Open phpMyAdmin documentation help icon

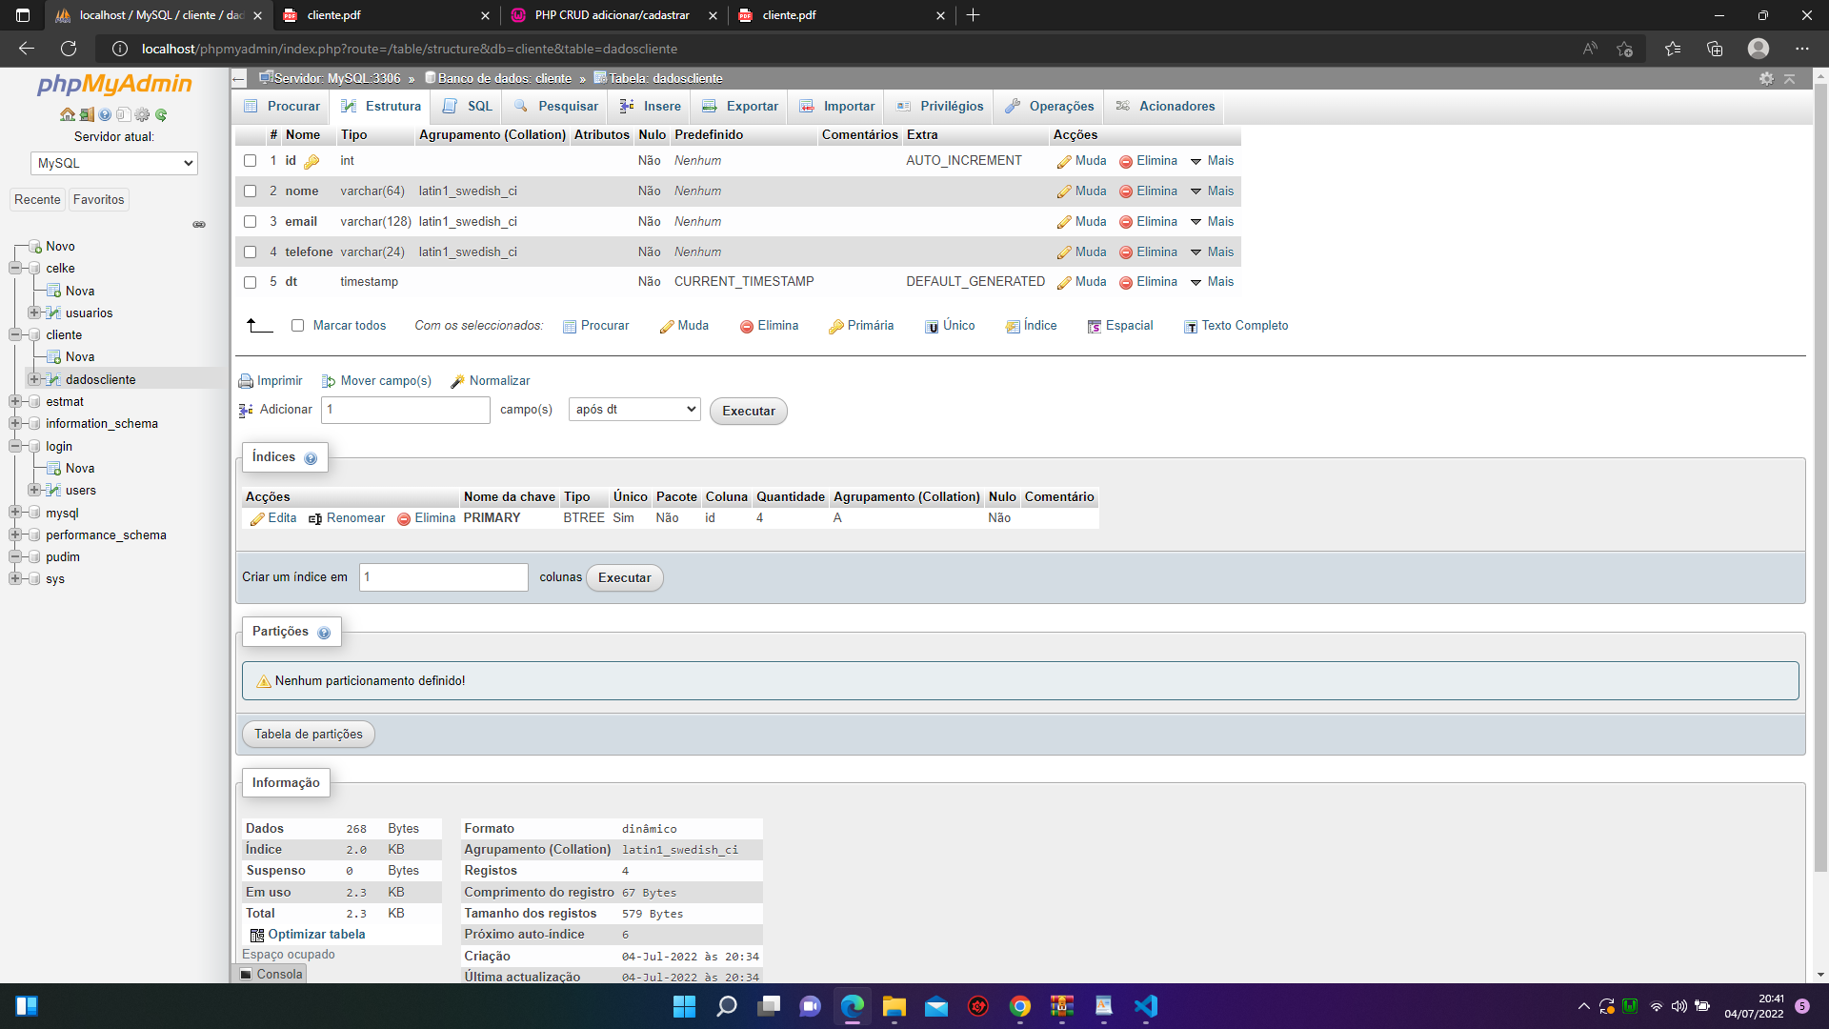click(x=105, y=114)
